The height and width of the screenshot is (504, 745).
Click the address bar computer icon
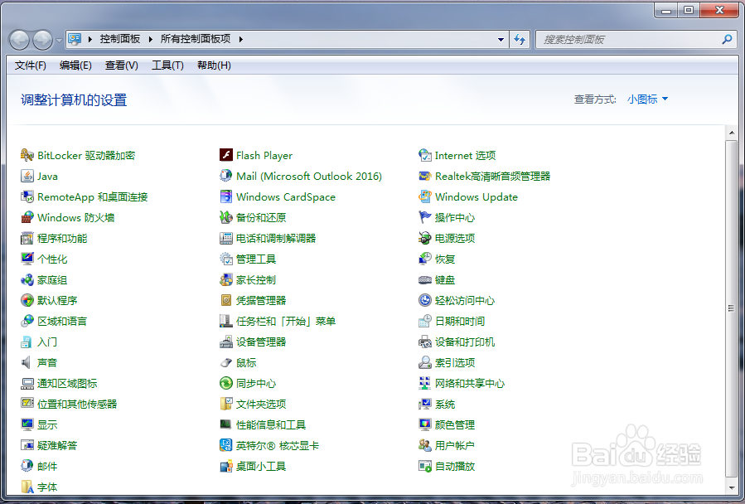75,39
